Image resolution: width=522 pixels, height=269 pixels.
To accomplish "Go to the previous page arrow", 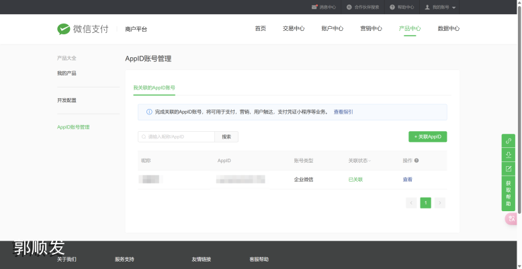I will pyautogui.click(x=411, y=203).
